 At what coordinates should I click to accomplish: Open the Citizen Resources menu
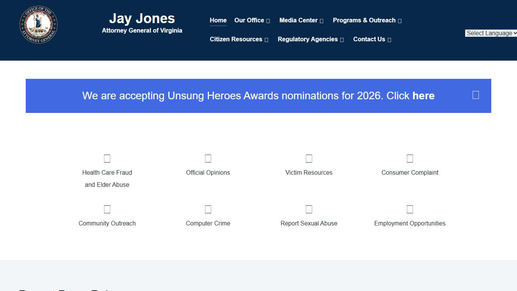[239, 39]
